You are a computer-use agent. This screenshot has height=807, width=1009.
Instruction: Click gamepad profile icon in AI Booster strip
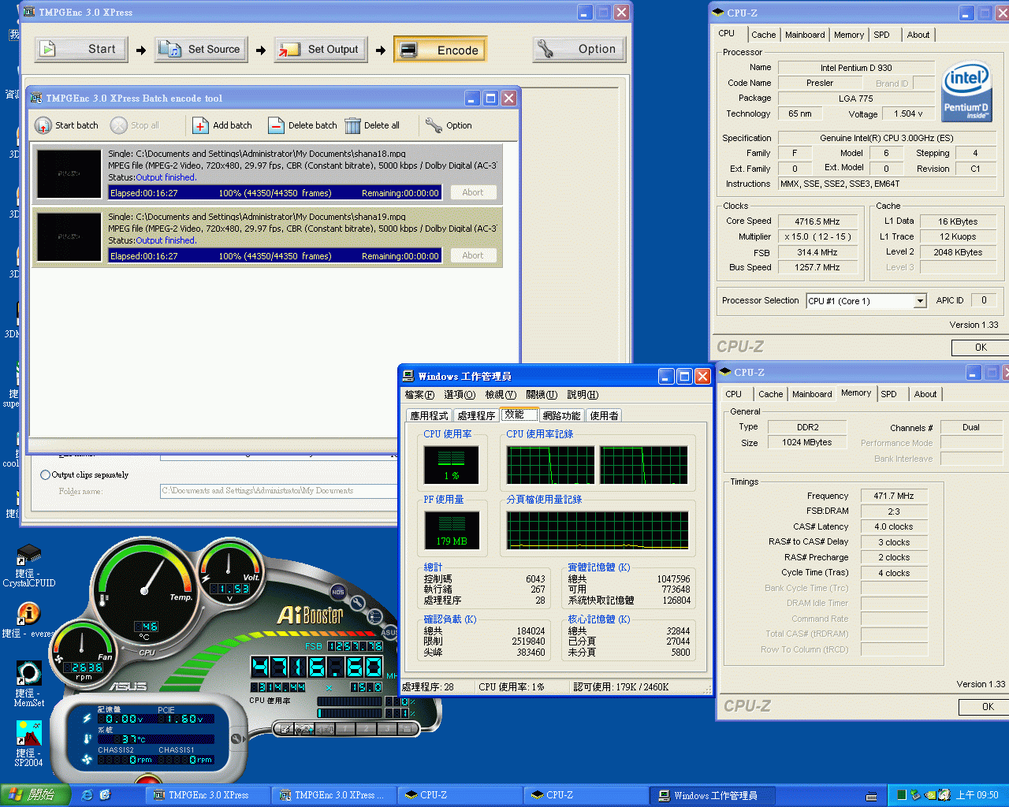point(304,729)
